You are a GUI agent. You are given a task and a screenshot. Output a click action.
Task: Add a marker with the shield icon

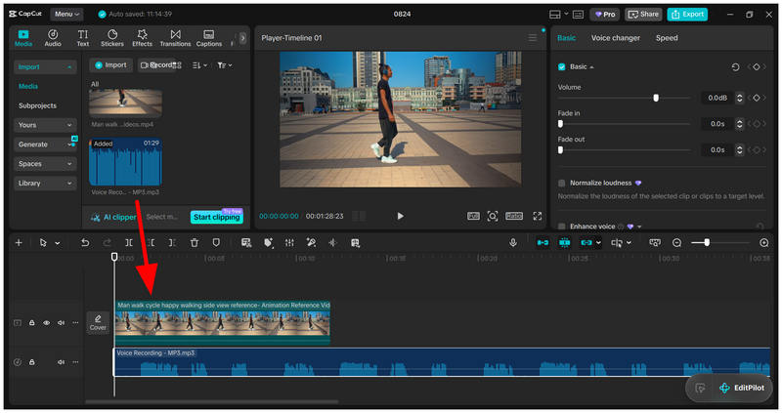click(216, 242)
